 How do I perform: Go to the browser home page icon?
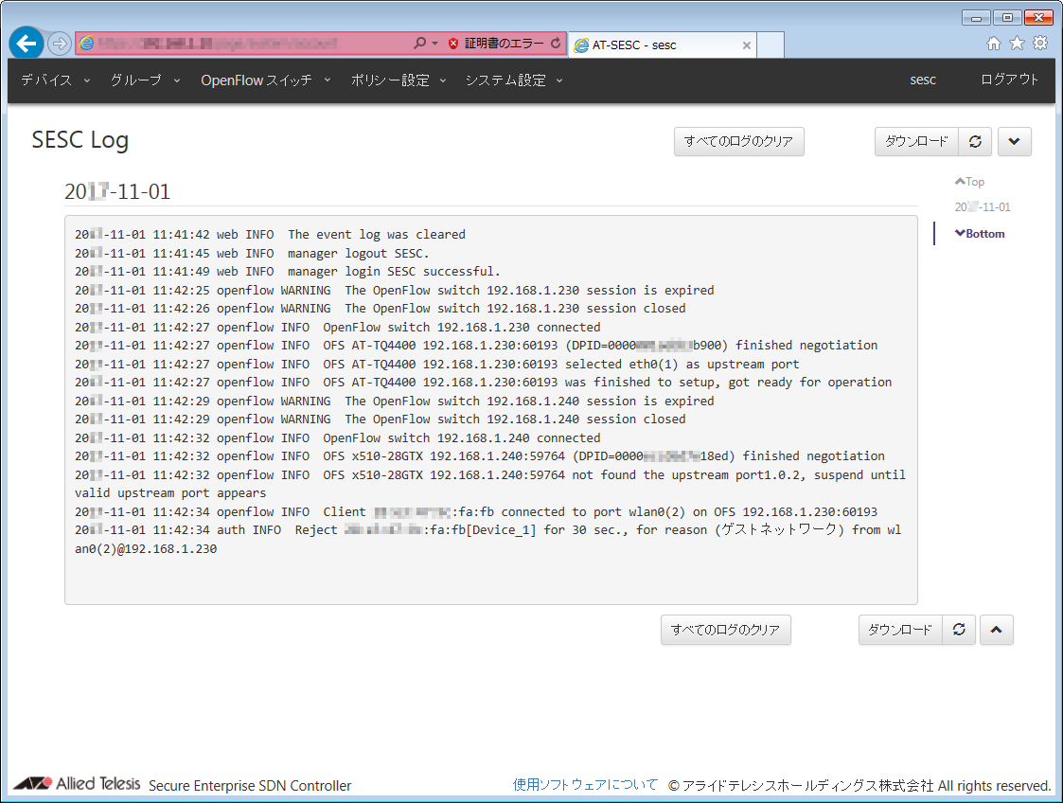click(993, 44)
